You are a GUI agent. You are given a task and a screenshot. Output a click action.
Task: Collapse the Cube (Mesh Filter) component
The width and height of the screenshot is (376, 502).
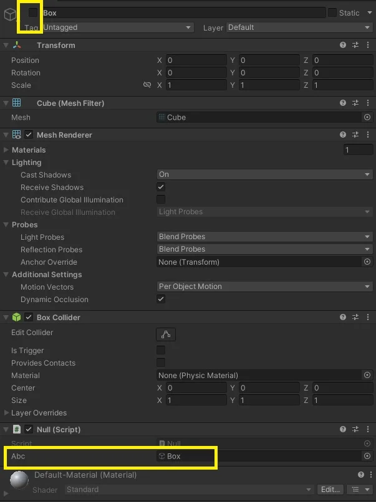[6, 103]
